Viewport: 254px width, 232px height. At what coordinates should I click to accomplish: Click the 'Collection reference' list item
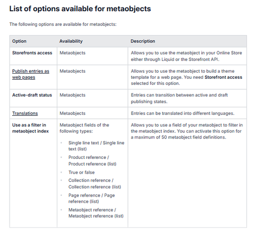point(94,184)
